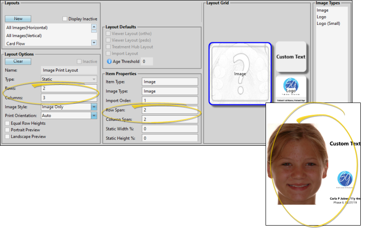Enable Landscape Preview checkbox
This screenshot has width=366, height=233.
pyautogui.click(x=7, y=137)
